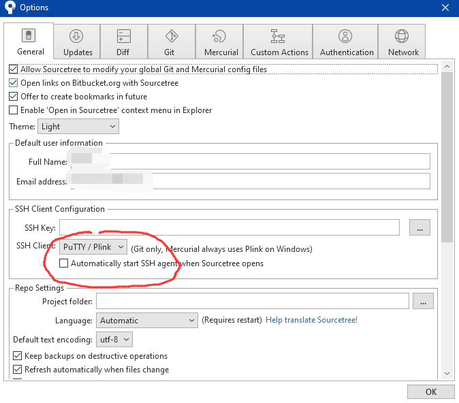Click the 'Repo Settings' group label

tap(39, 288)
